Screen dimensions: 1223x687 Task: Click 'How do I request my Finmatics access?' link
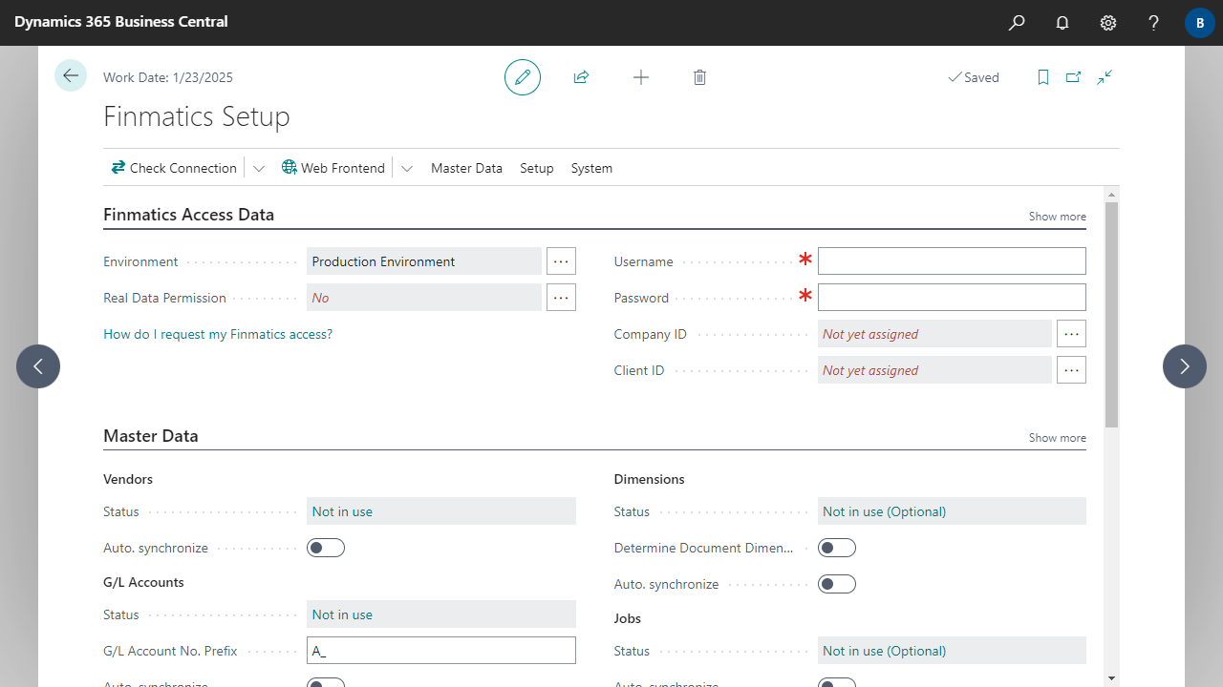pyautogui.click(x=218, y=334)
